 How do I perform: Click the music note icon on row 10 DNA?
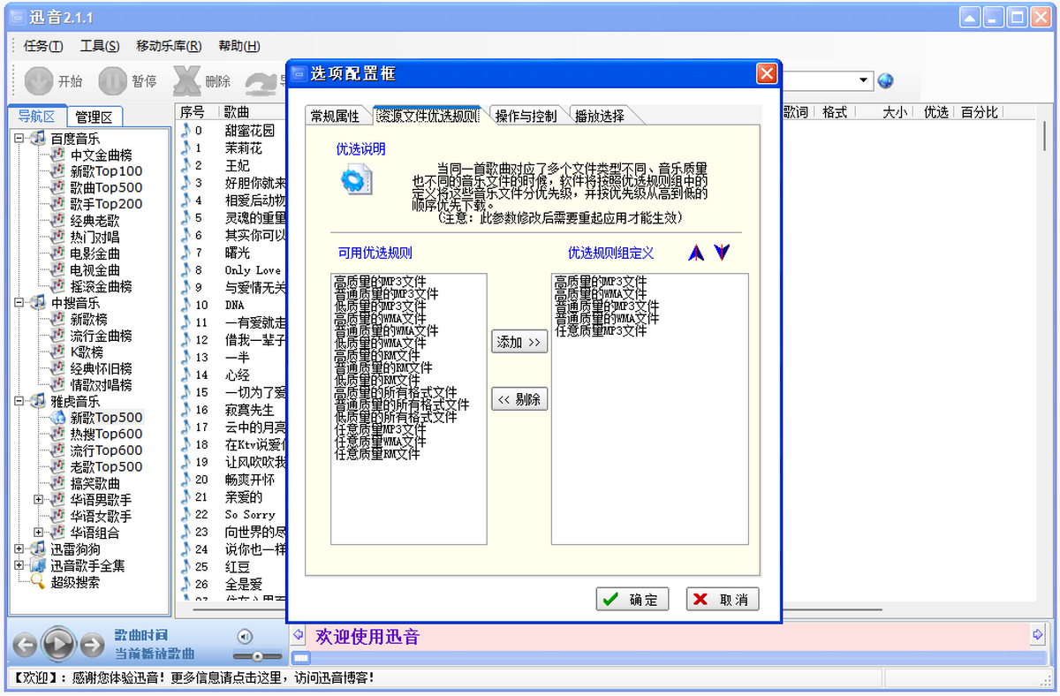pyautogui.click(x=185, y=305)
